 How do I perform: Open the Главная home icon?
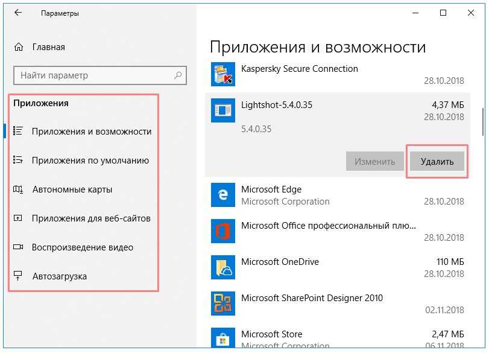point(19,47)
